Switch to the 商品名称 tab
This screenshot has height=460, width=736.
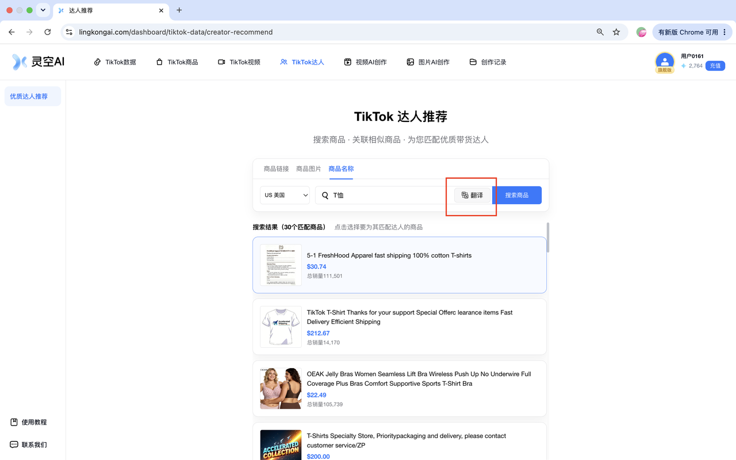coord(341,169)
